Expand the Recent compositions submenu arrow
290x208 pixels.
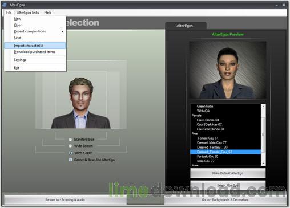pos(62,31)
